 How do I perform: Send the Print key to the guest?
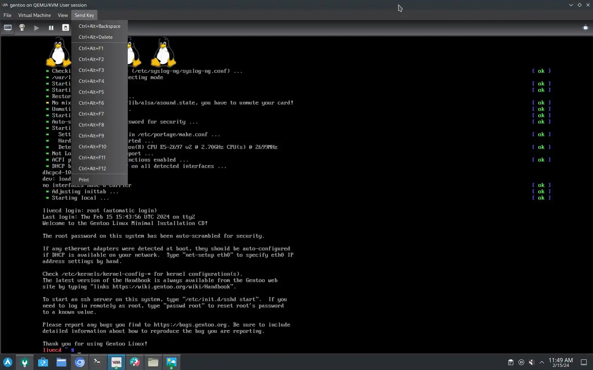click(100, 180)
